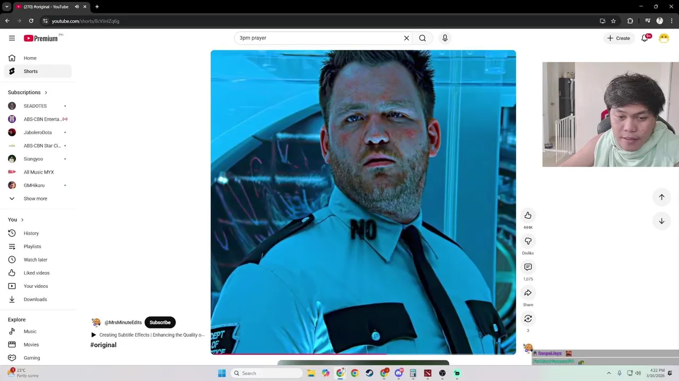Open the YouTube notifications bell

[645, 38]
